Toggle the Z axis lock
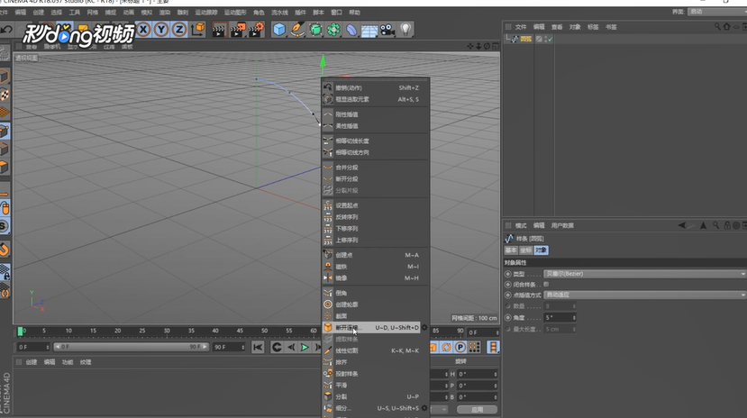 tap(179, 30)
